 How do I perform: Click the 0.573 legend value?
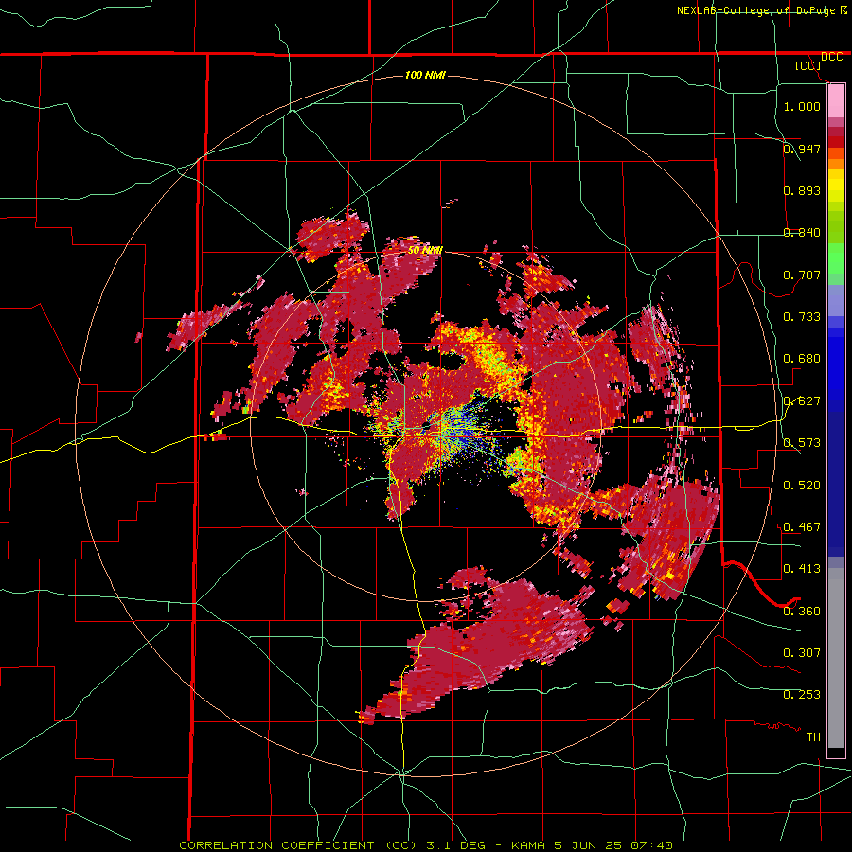click(x=802, y=443)
